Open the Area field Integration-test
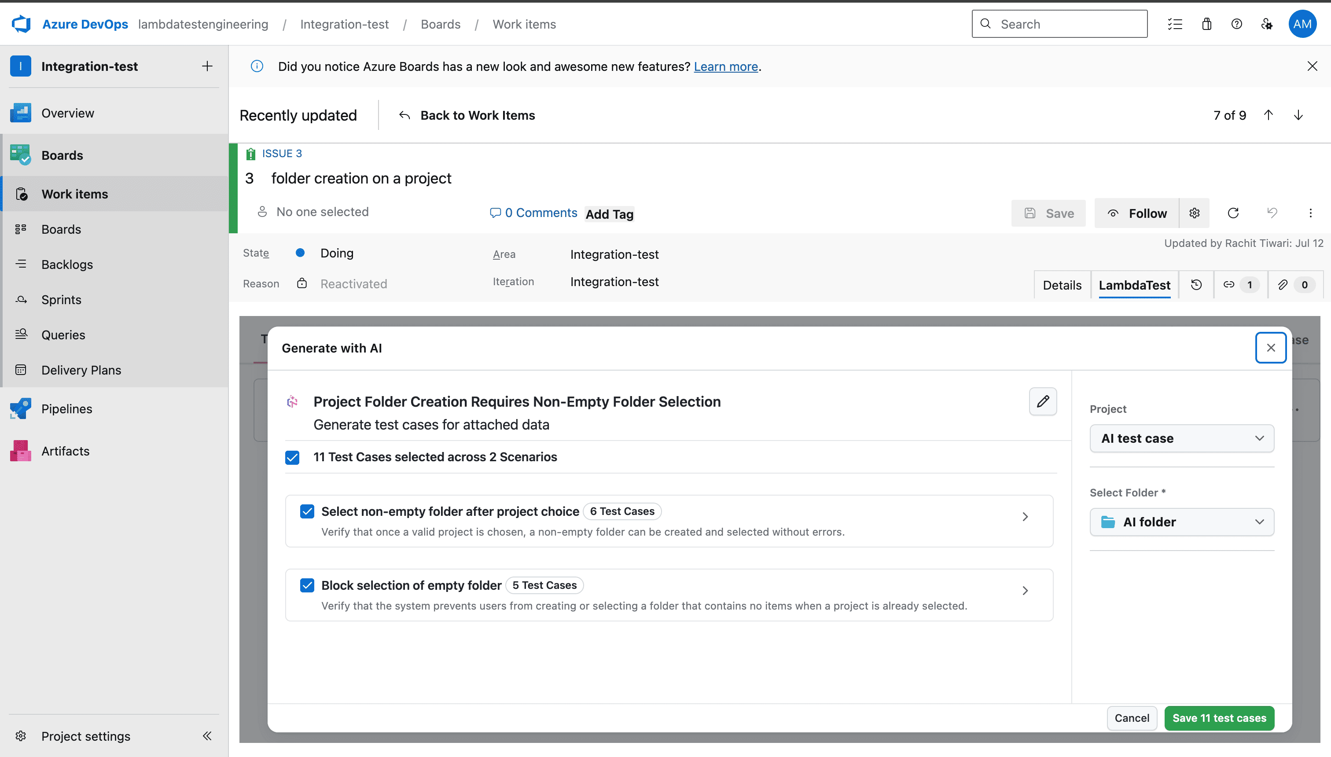 (614, 254)
